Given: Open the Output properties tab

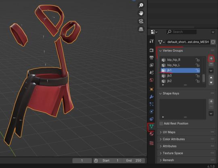Looking at the screenshot, I should tap(151, 58).
